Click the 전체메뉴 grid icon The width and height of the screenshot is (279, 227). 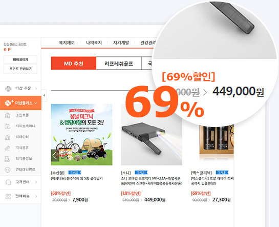[8, 196]
